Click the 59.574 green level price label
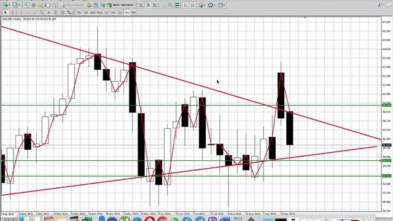 click(386, 105)
